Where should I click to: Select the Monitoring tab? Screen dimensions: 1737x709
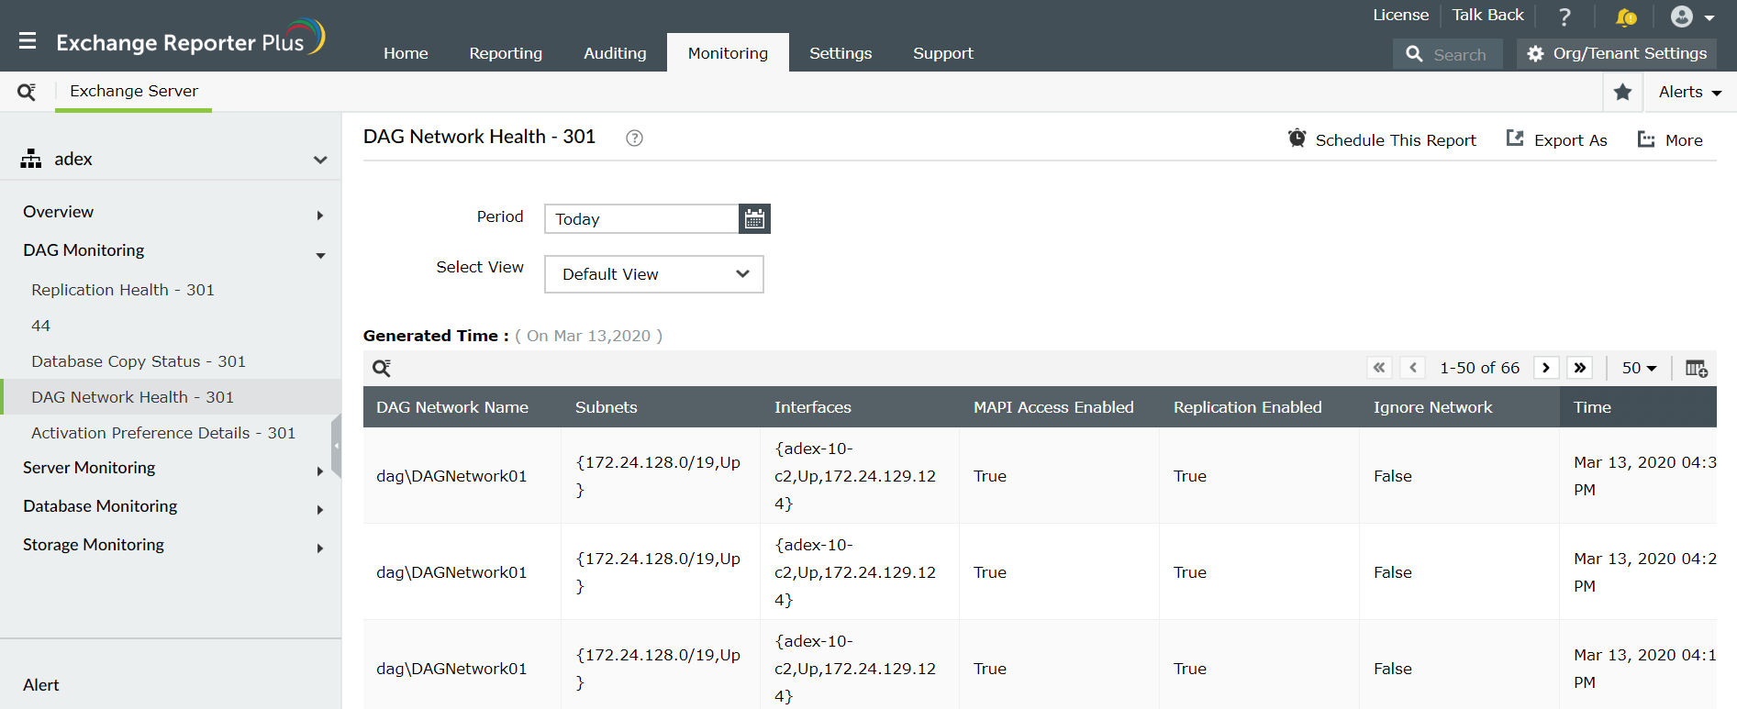[x=728, y=53]
